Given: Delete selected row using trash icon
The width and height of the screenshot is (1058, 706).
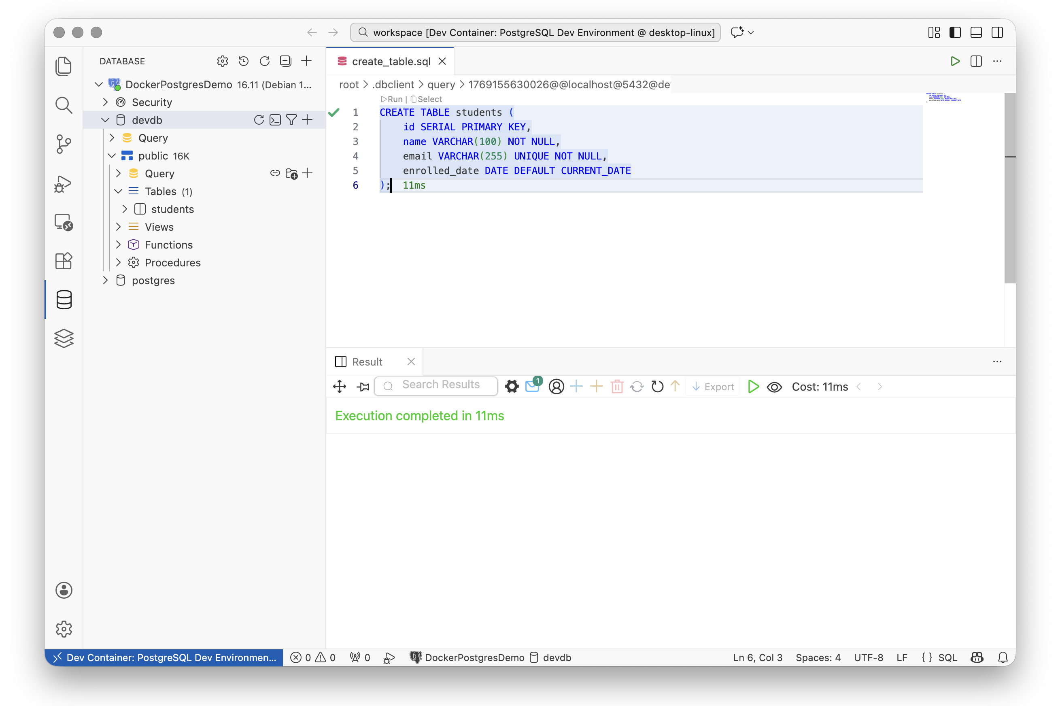Looking at the screenshot, I should click(617, 386).
